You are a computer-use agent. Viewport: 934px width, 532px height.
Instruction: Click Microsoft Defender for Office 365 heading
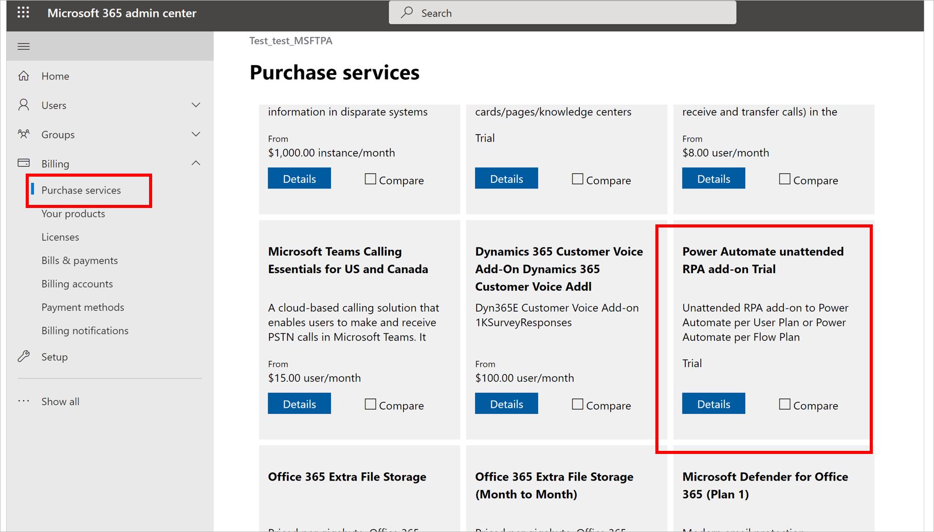click(765, 485)
